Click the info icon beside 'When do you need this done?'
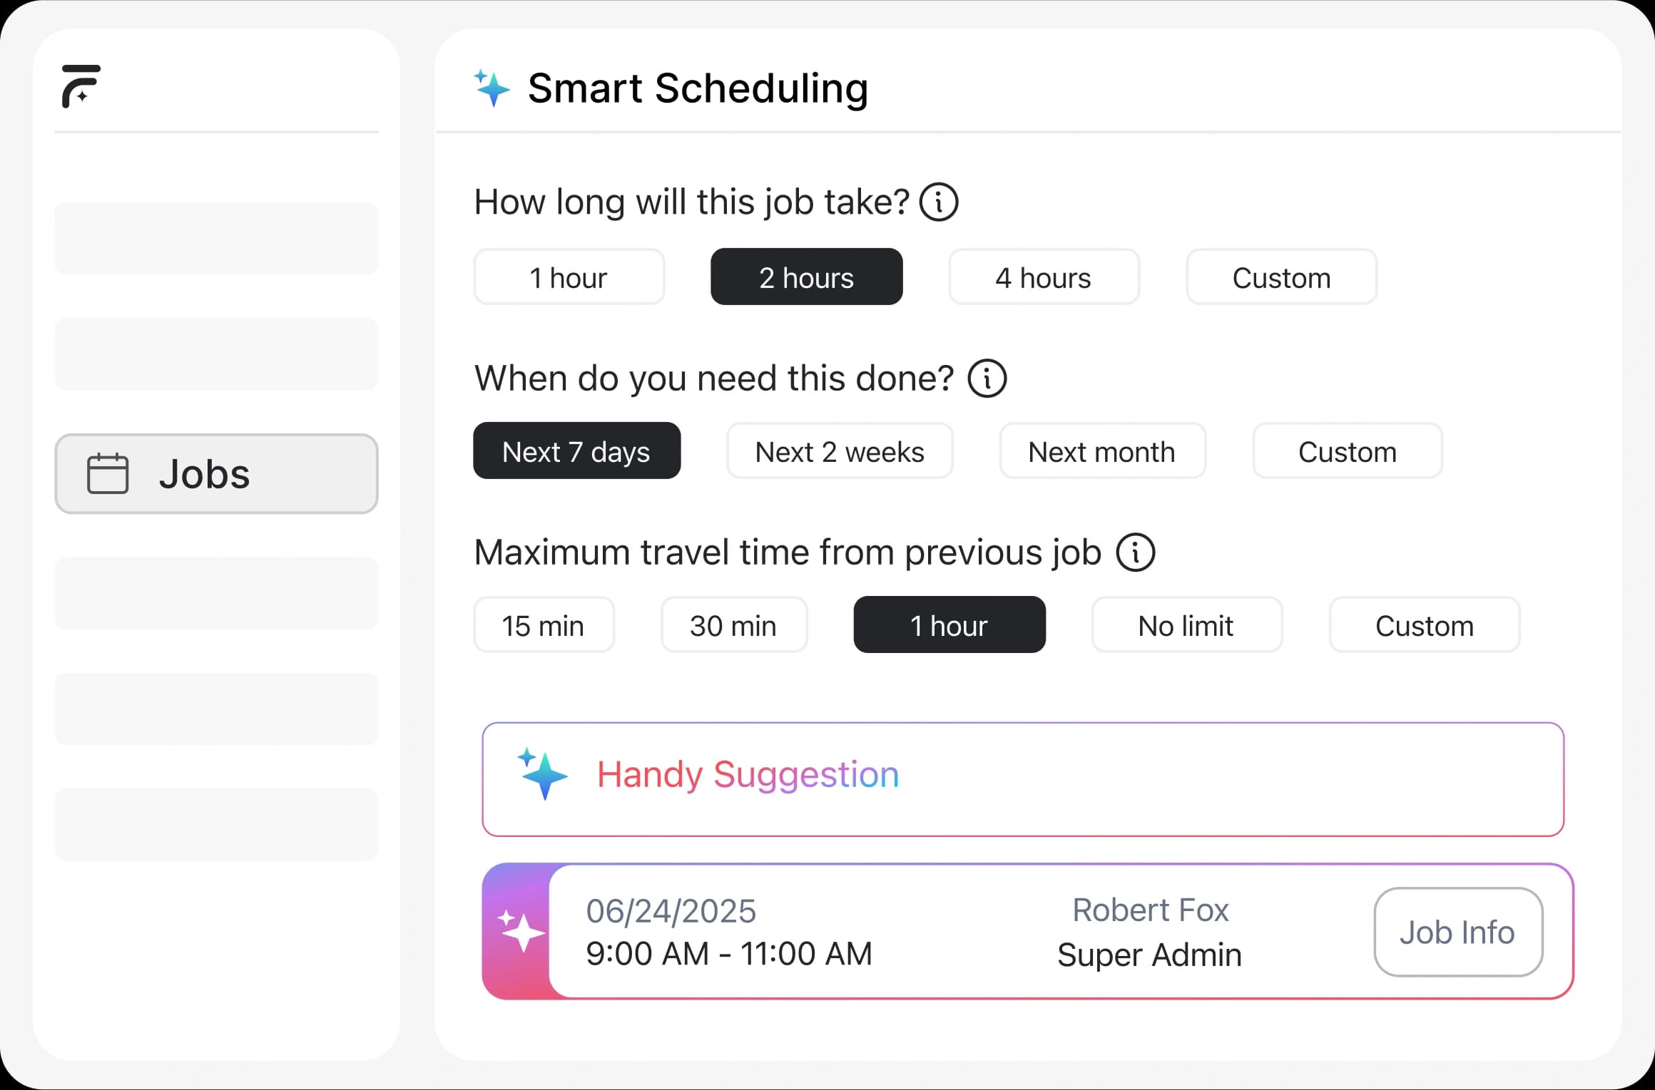The image size is (1655, 1090). pyautogui.click(x=987, y=379)
